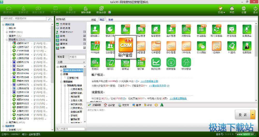Open 短信充值 envelope icon
259x137 pixels.
click(x=232, y=29)
